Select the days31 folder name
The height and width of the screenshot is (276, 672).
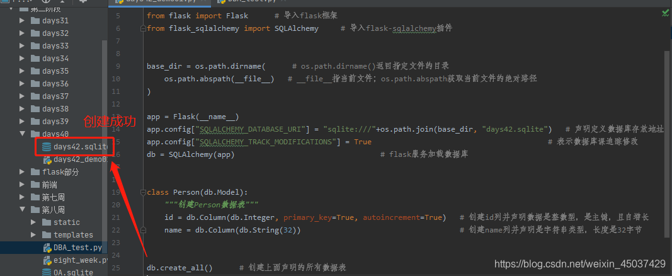pos(55,21)
